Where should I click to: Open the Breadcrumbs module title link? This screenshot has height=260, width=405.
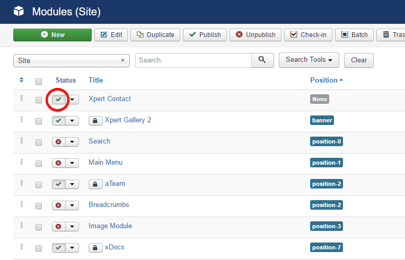tap(109, 205)
